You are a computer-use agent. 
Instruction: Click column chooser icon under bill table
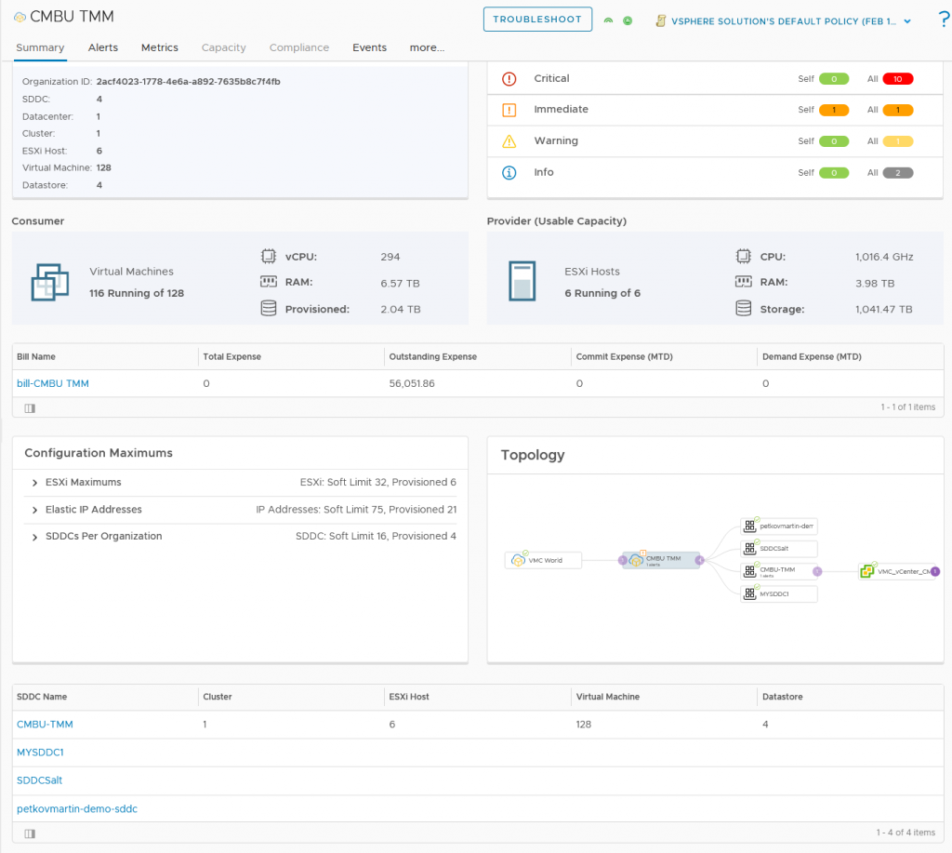point(29,407)
